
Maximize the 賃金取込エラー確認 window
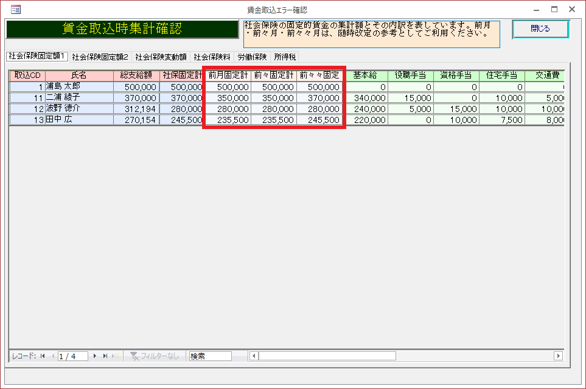(x=554, y=10)
